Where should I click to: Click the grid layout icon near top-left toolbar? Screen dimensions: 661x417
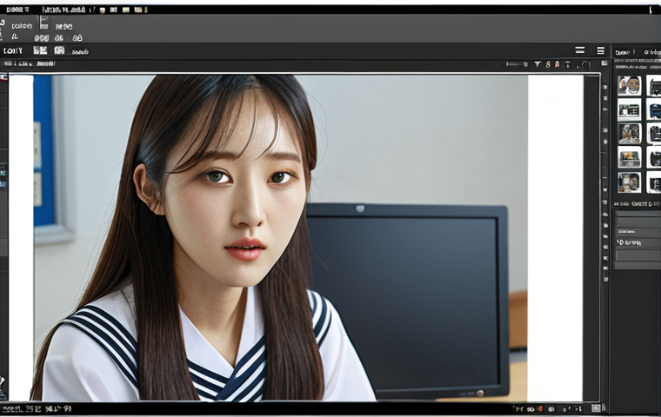click(x=40, y=50)
